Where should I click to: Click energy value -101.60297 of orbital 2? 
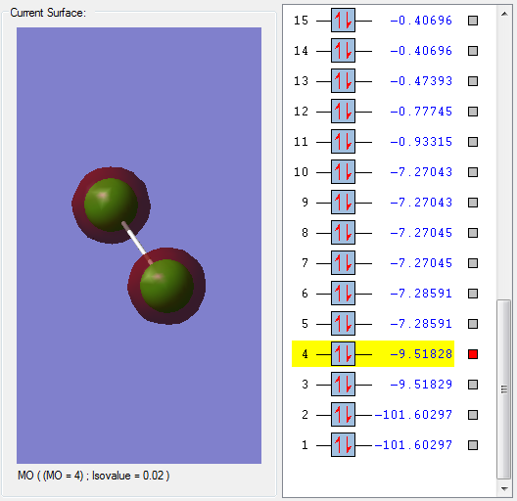tap(413, 415)
